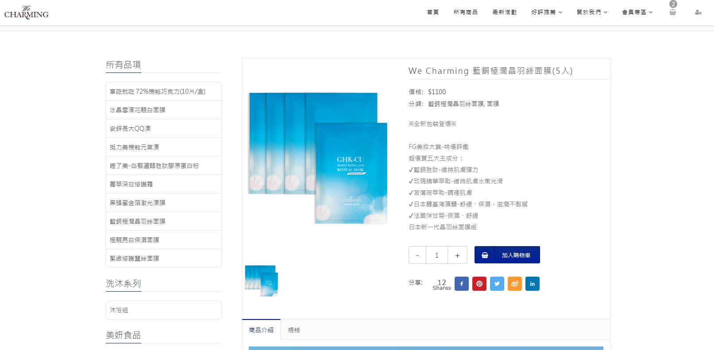Share product on LinkedIn
Image resolution: width=714 pixels, height=350 pixels.
[x=533, y=284]
